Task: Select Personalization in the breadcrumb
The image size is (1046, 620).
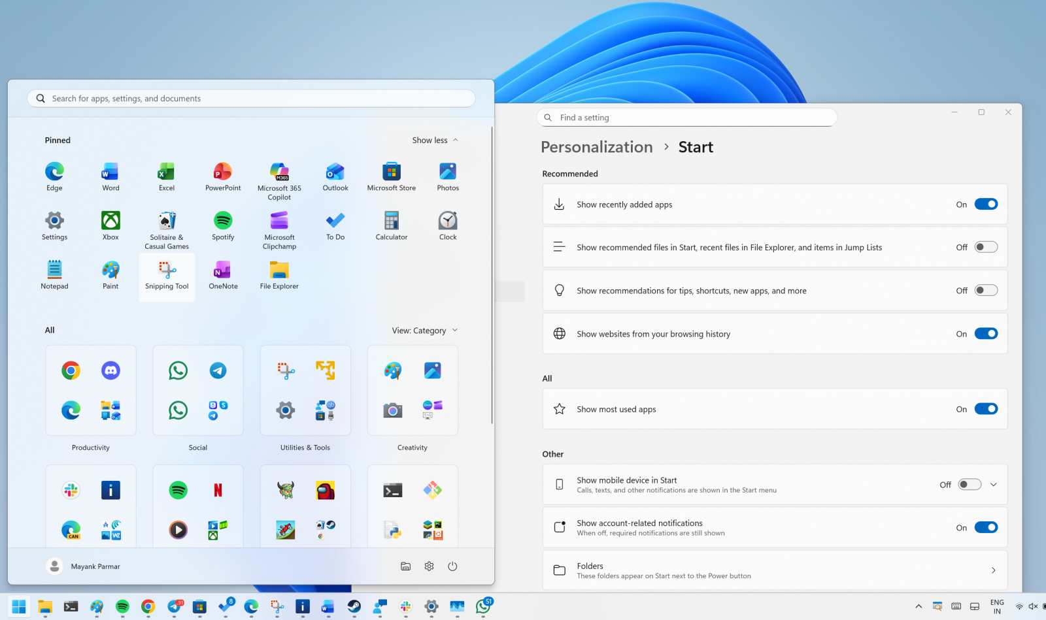Action: coord(596,146)
